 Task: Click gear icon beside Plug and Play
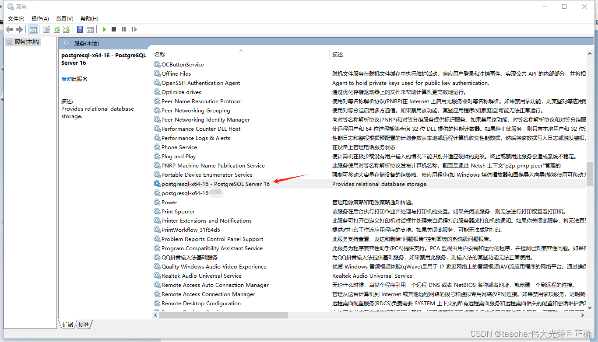tap(157, 156)
